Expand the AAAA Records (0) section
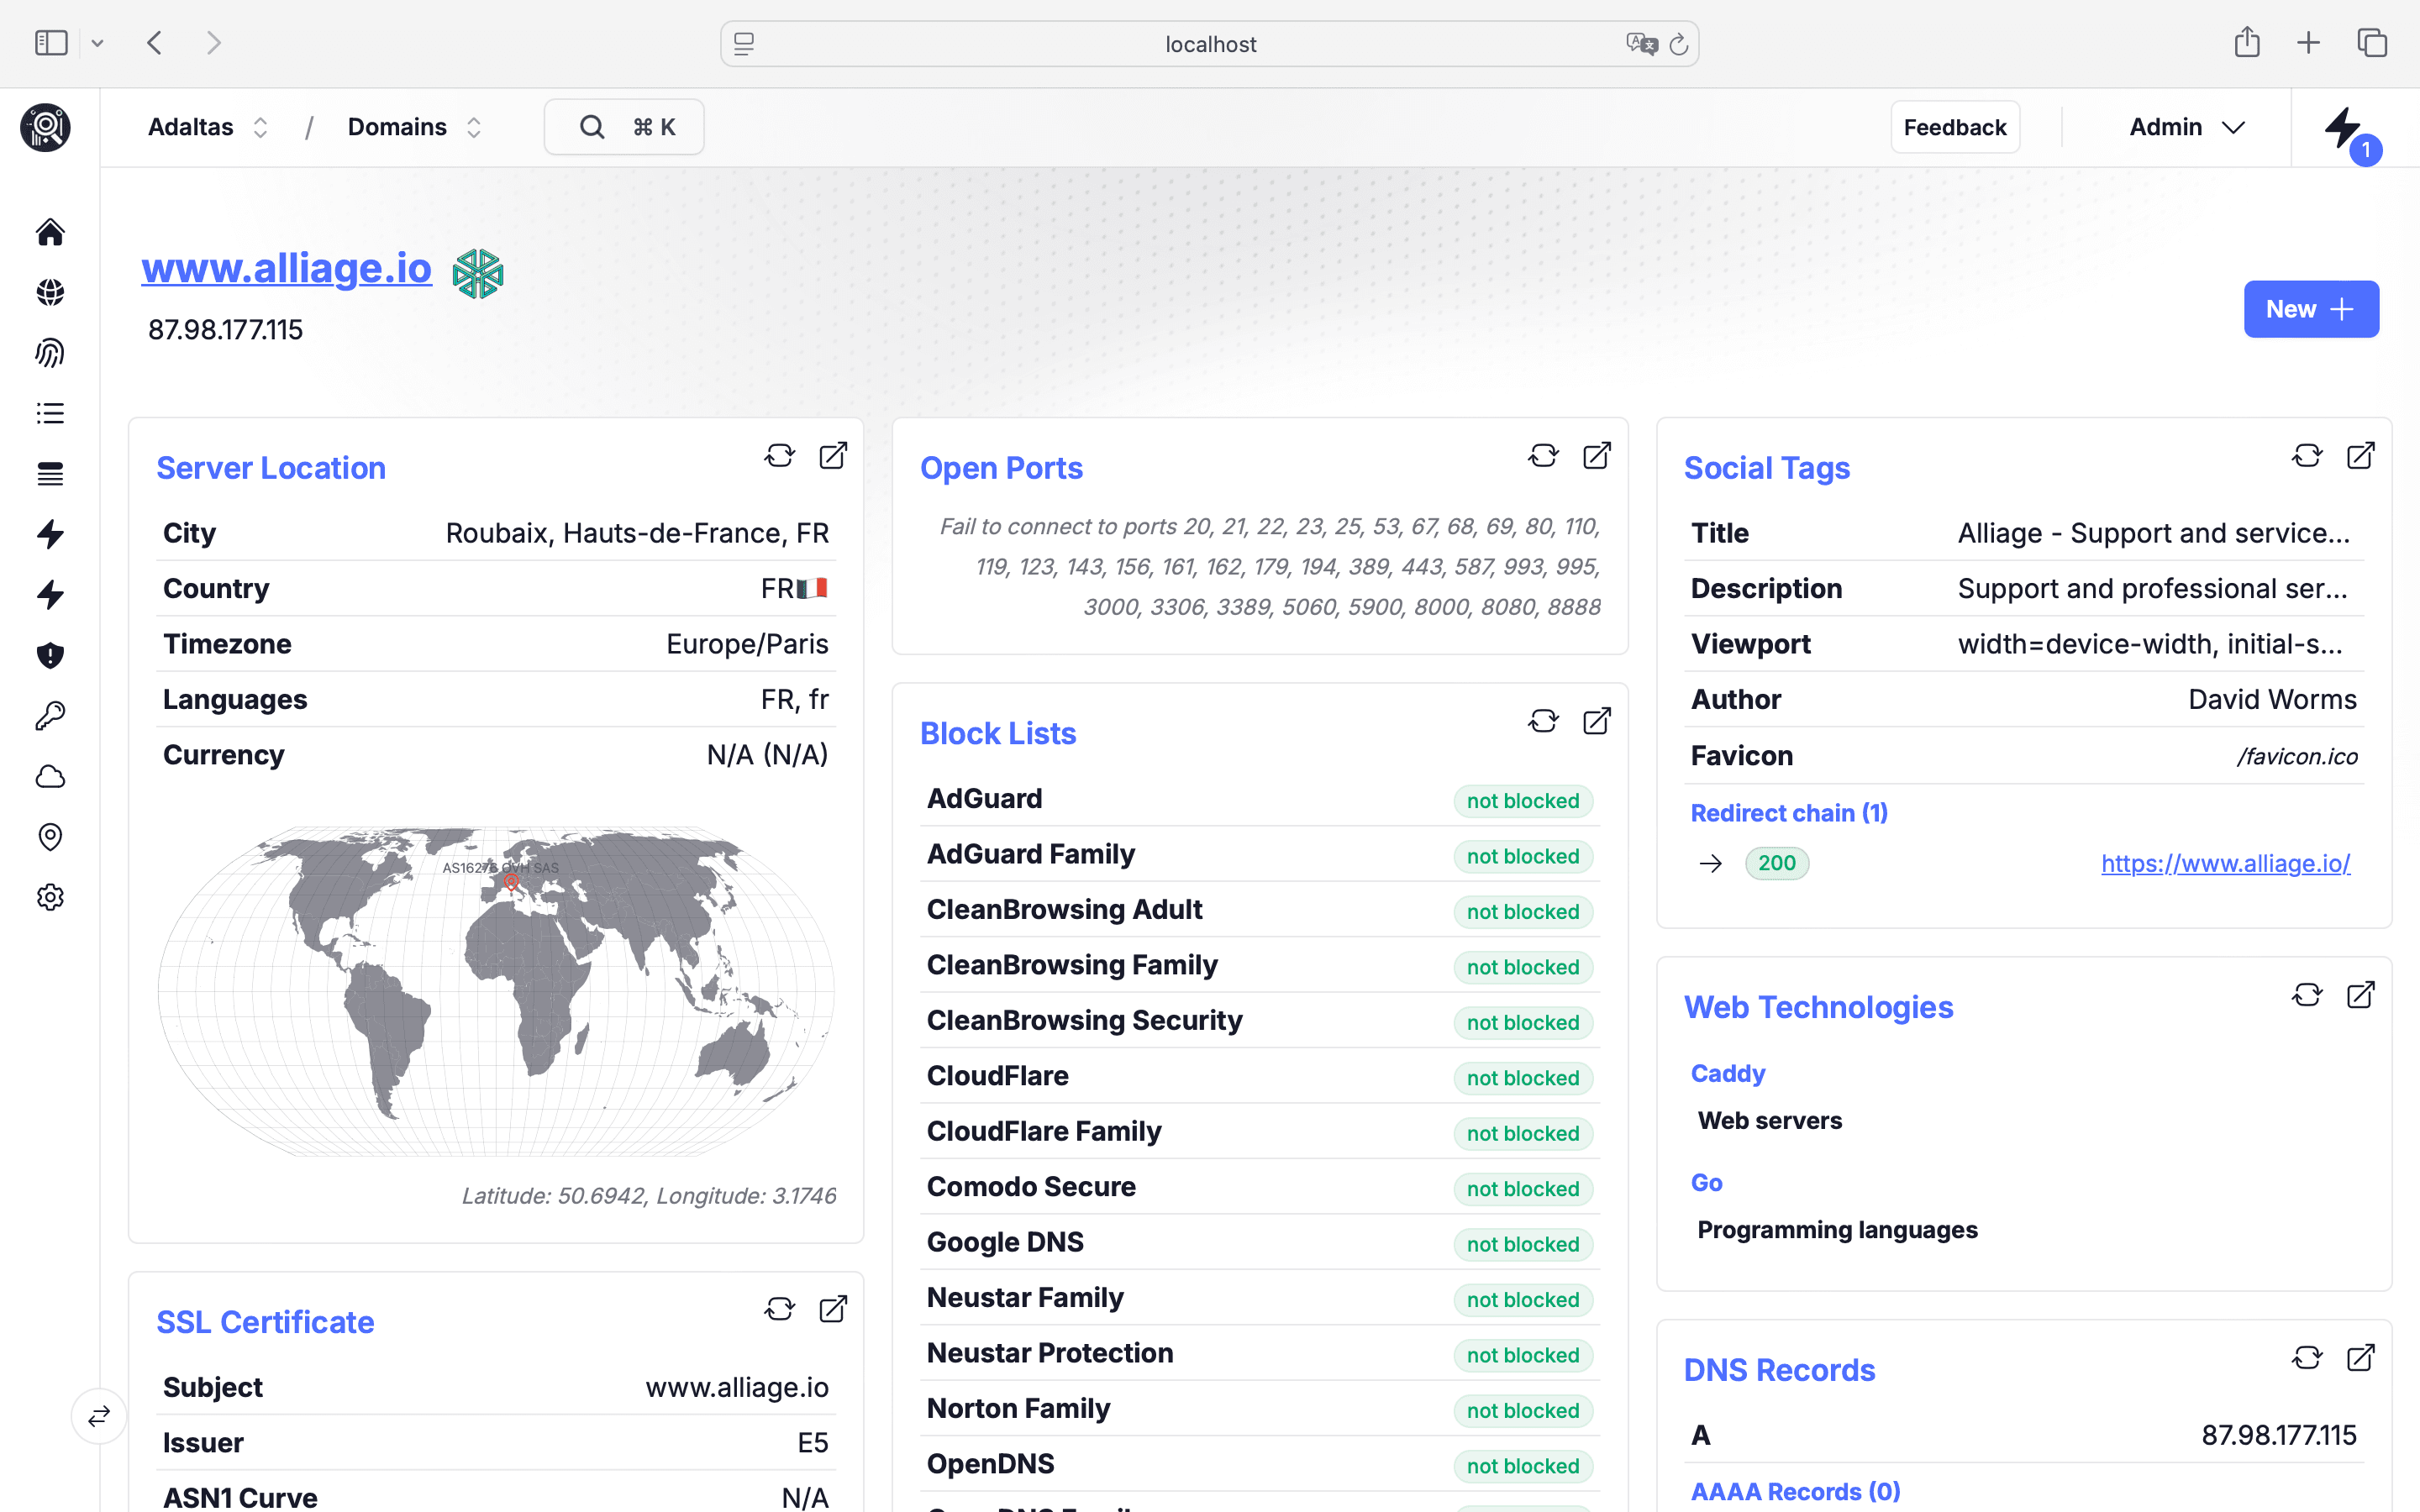The width and height of the screenshot is (2420, 1512). point(1795,1491)
